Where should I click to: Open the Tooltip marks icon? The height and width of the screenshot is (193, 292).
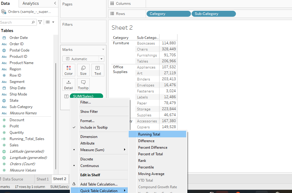point(83,84)
